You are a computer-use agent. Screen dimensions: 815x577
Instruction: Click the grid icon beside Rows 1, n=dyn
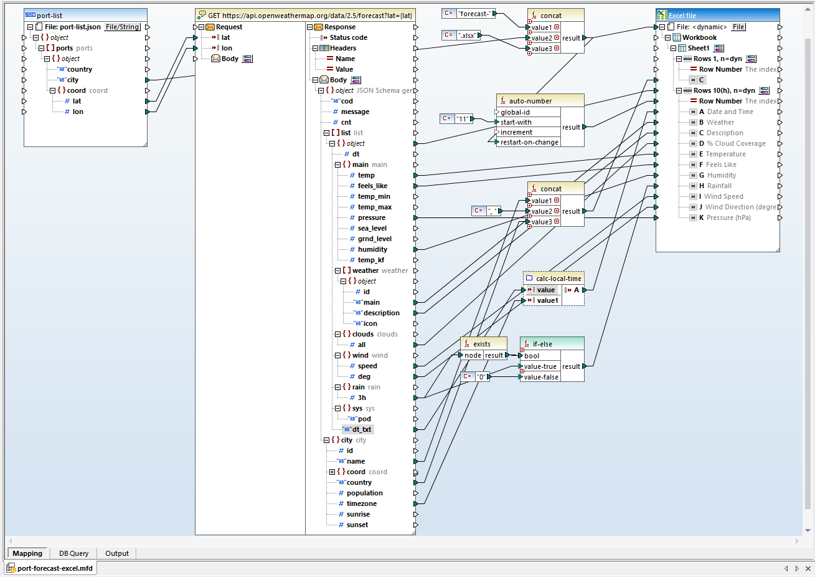[750, 59]
